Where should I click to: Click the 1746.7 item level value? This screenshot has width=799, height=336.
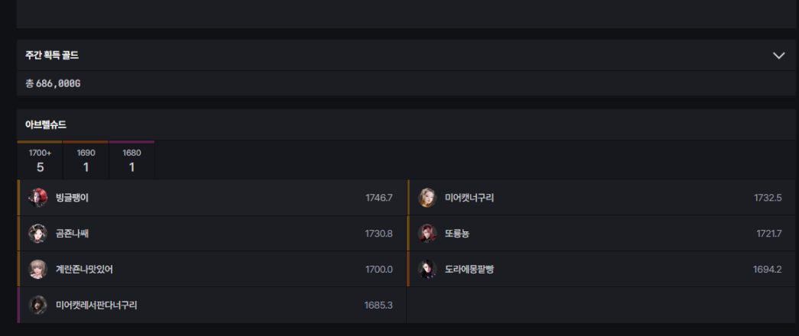point(378,198)
